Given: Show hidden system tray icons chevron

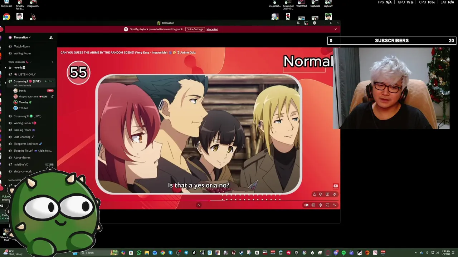Looking at the screenshot, I should (x=415, y=253).
